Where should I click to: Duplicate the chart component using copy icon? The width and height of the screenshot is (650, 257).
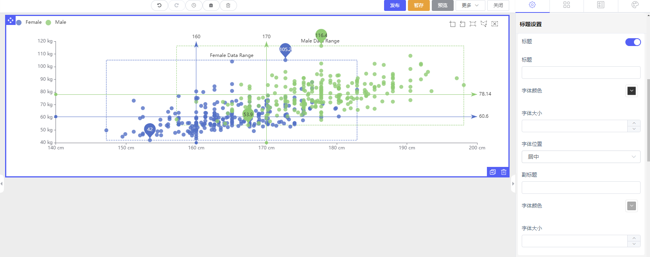coord(493,172)
